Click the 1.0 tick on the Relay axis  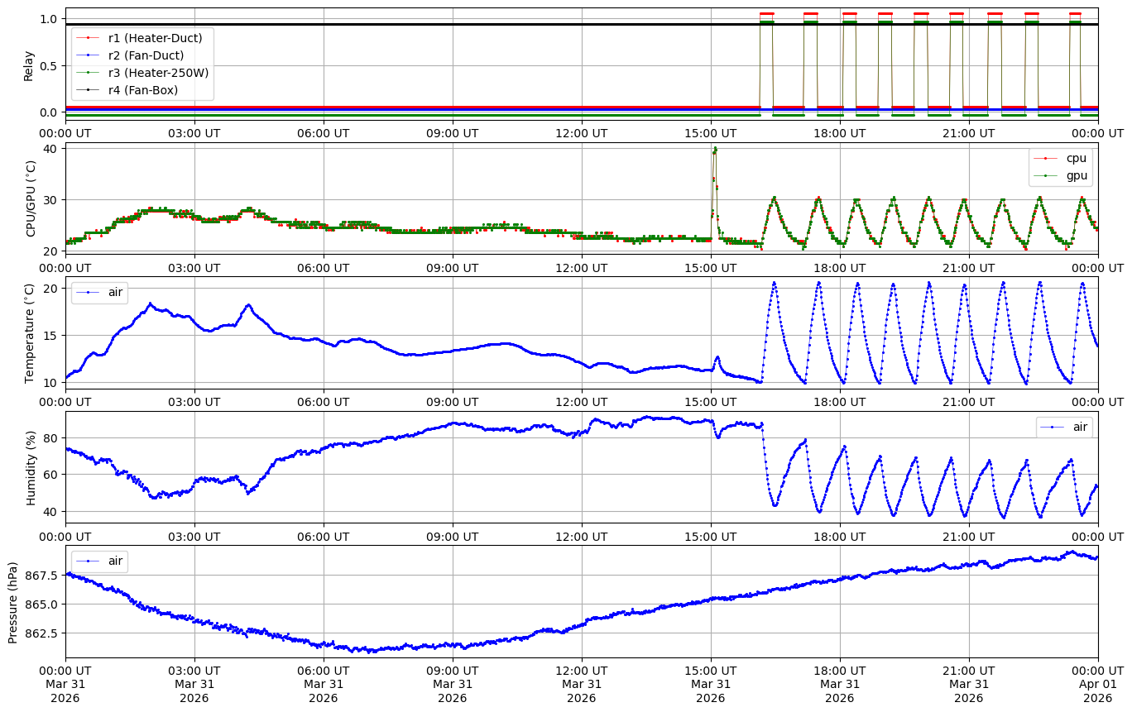pyautogui.click(x=49, y=19)
